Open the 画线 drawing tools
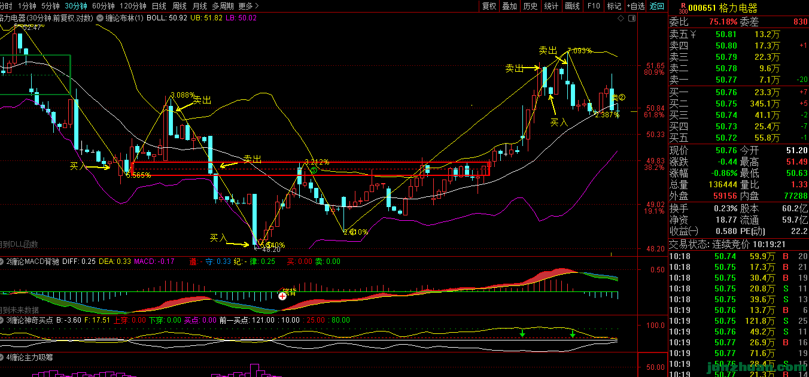Screen dimensions: 809x377 click(573, 6)
